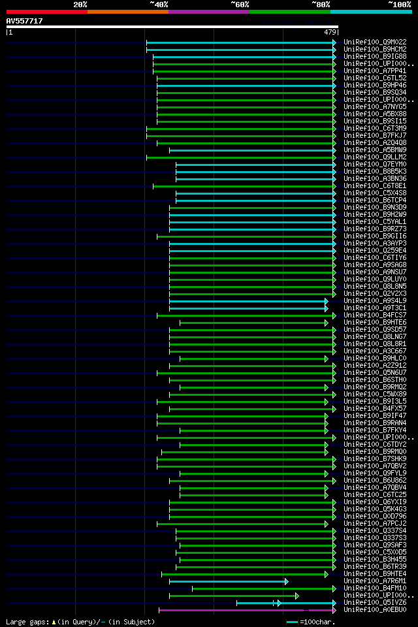Select the UniRef100_Q9FYL9 label
Image resolution: width=418 pixels, height=627 pixels.
[375, 474]
